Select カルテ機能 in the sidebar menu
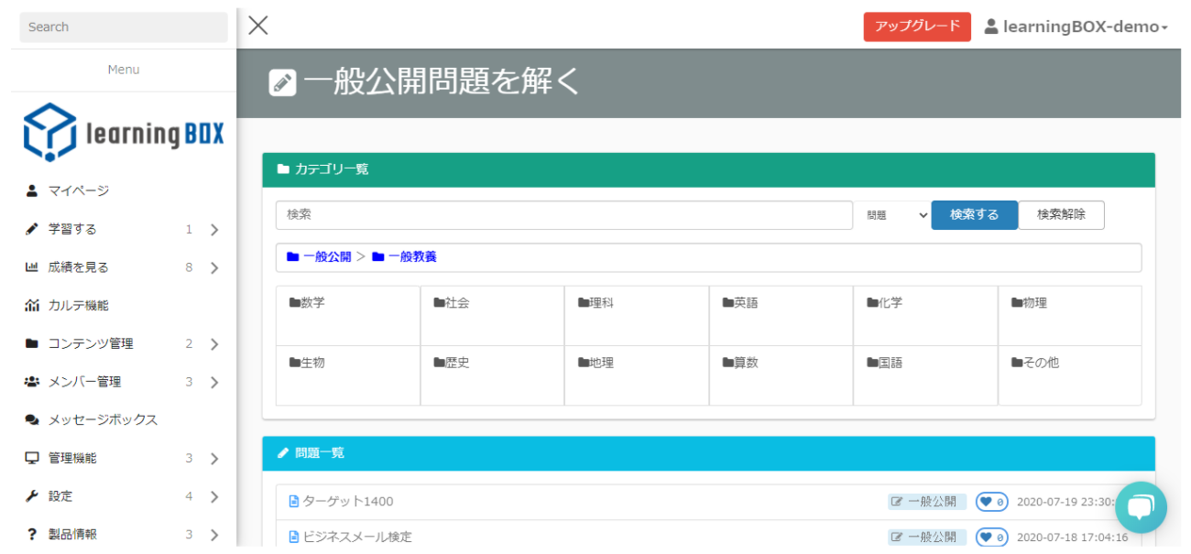 pos(78,305)
